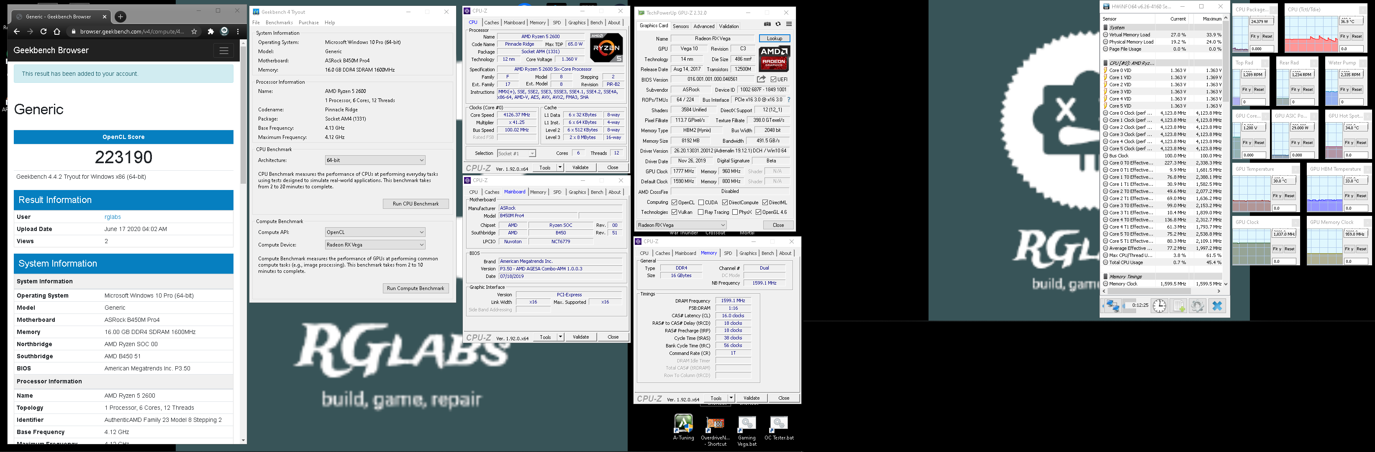1375x452 pixels.
Task: Toggle the PhysX checkbox in GPU-Z
Action: coord(736,212)
